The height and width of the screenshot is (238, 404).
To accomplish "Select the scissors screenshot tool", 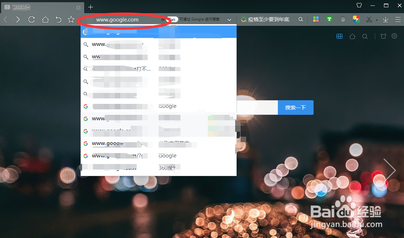I will click(369, 20).
